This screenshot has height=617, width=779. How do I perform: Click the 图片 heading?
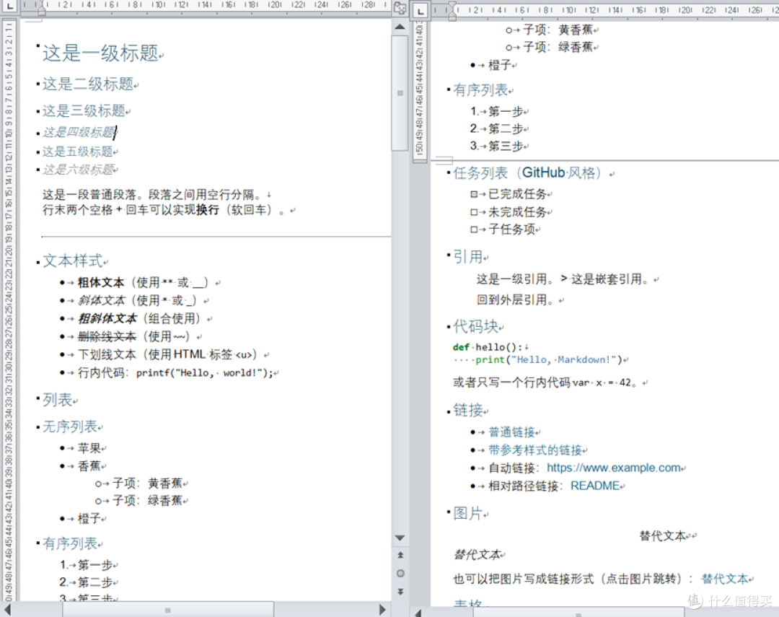pyautogui.click(x=467, y=513)
